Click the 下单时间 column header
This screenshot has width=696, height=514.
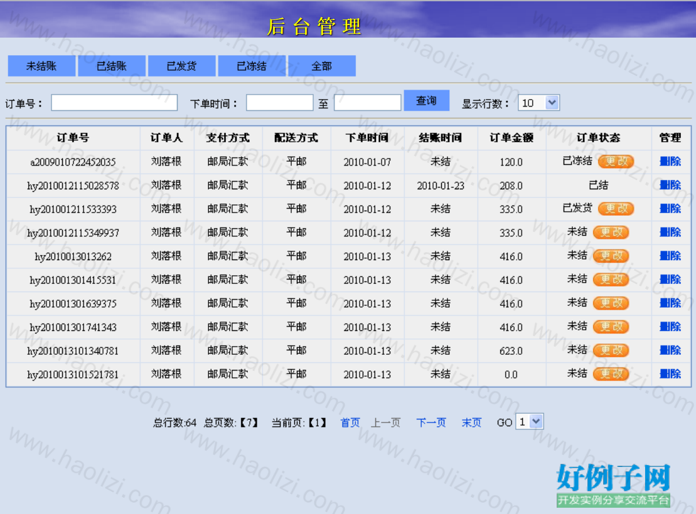[367, 138]
